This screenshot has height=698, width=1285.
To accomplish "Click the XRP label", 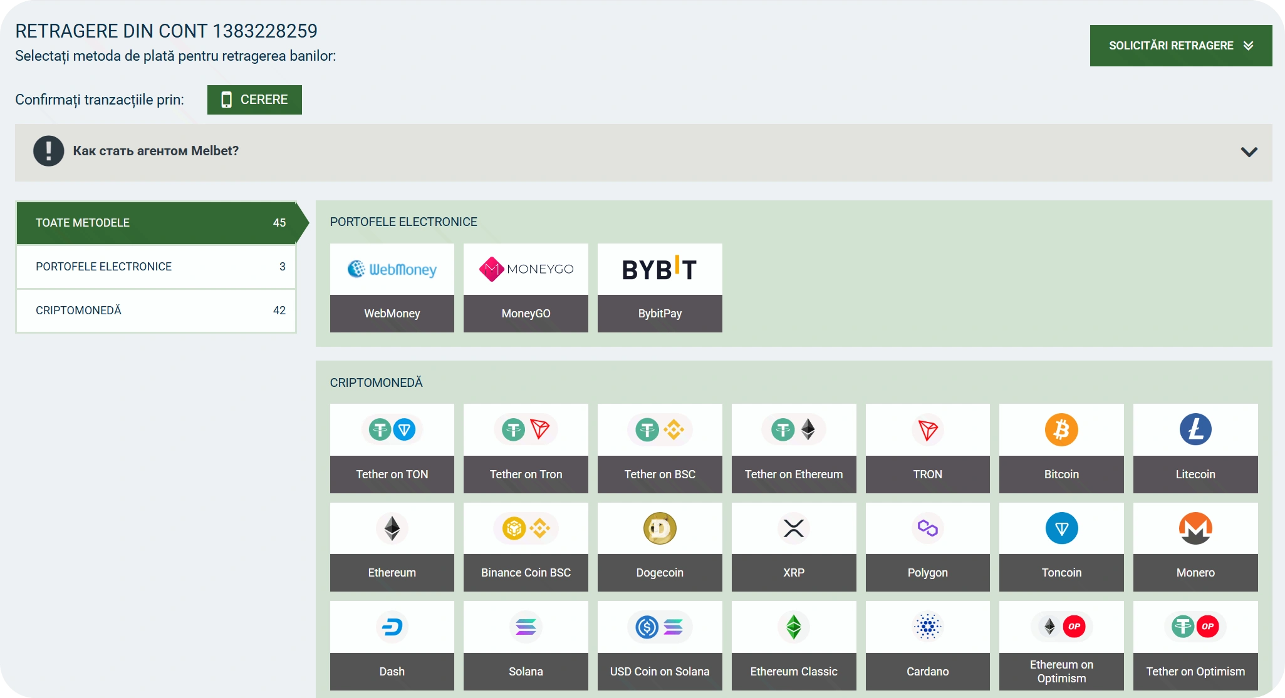I will 794,573.
